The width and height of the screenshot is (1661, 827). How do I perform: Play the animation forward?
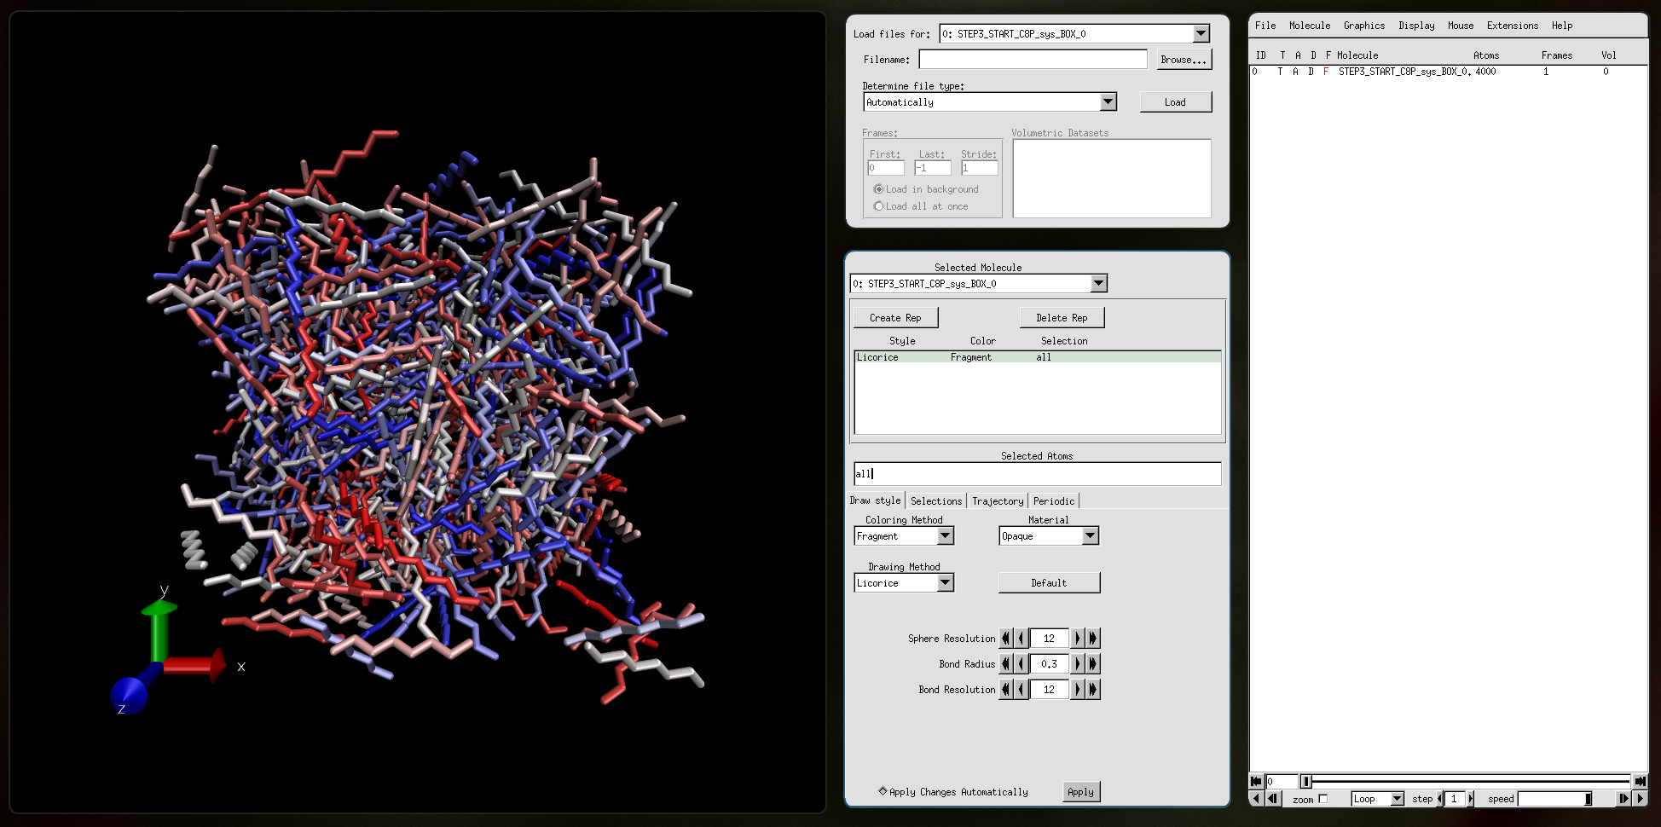click(x=1641, y=799)
